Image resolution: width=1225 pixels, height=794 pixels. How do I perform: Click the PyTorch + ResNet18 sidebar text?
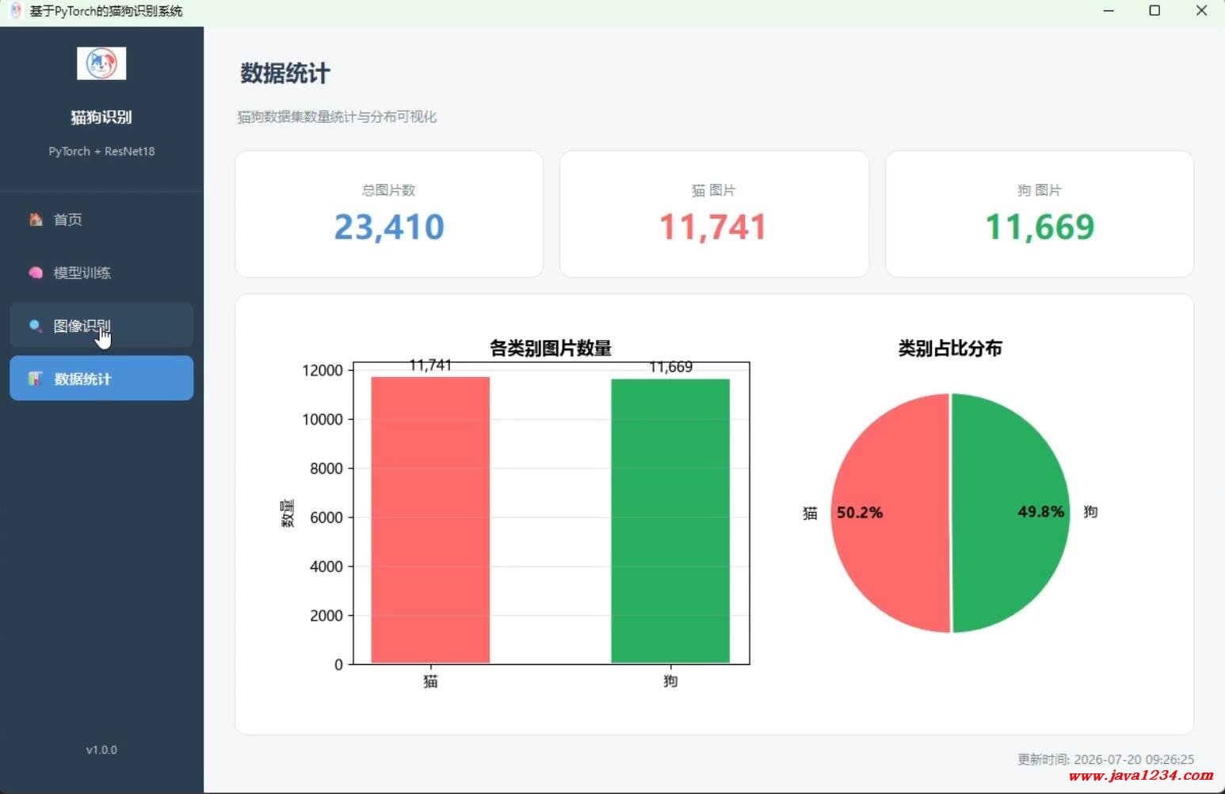tap(101, 151)
